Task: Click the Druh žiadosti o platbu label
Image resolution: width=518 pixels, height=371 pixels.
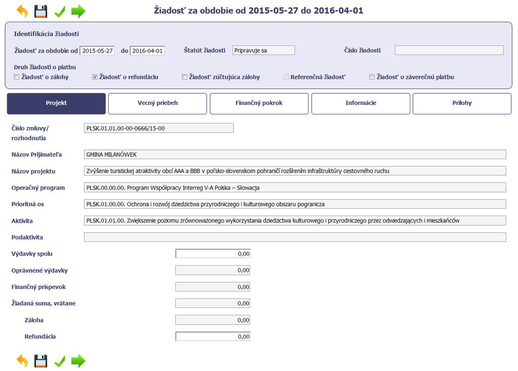Action: [x=45, y=67]
